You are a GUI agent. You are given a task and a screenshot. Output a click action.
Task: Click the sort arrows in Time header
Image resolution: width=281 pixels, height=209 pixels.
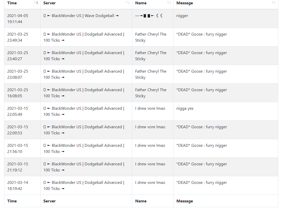tap(36, 3)
